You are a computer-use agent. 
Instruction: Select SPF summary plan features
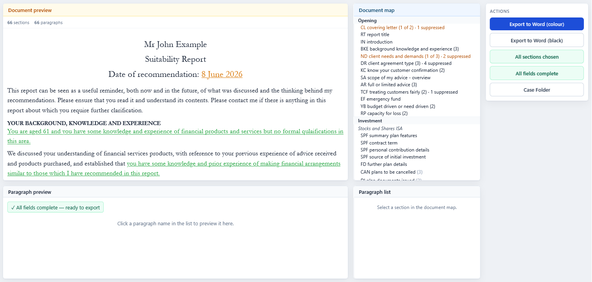click(x=389, y=136)
